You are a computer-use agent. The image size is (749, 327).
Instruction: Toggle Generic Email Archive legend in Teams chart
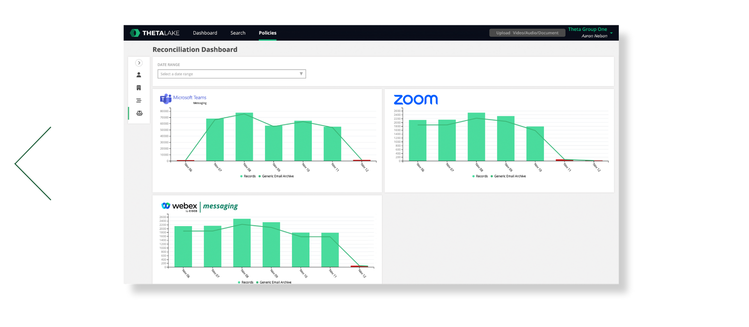tap(276, 177)
